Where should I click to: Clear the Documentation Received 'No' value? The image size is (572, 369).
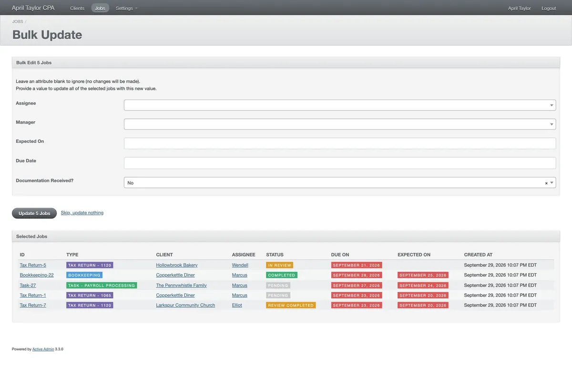pos(546,183)
